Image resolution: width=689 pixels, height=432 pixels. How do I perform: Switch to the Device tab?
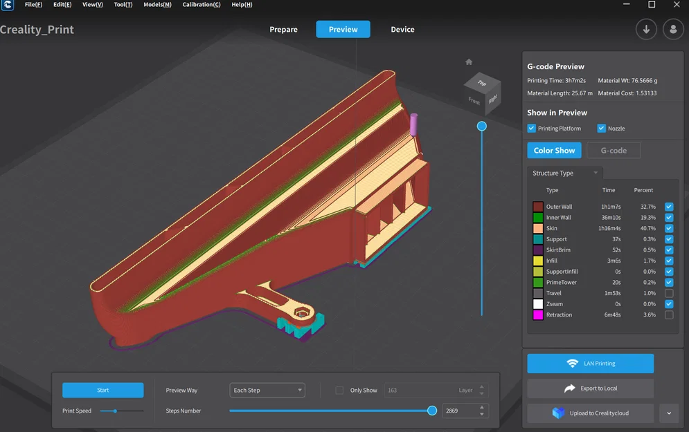(402, 30)
